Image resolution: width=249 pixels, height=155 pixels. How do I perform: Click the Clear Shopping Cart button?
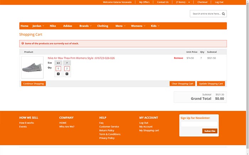tap(182, 83)
